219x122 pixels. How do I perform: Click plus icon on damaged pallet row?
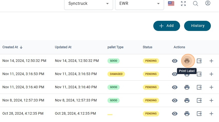coord(211,74)
